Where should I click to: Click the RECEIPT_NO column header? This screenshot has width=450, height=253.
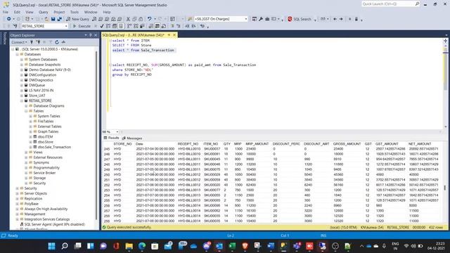click(x=188, y=143)
